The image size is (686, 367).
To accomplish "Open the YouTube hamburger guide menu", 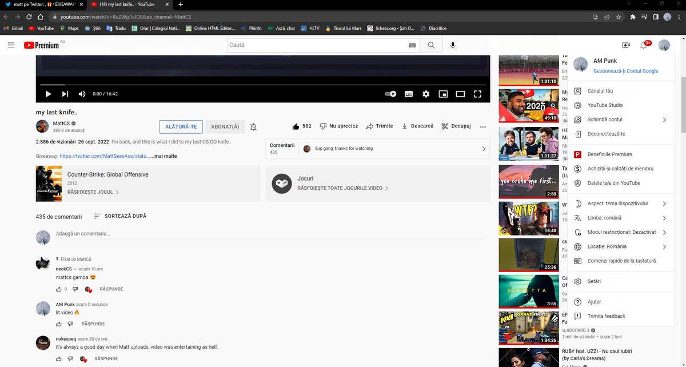I will (11, 45).
